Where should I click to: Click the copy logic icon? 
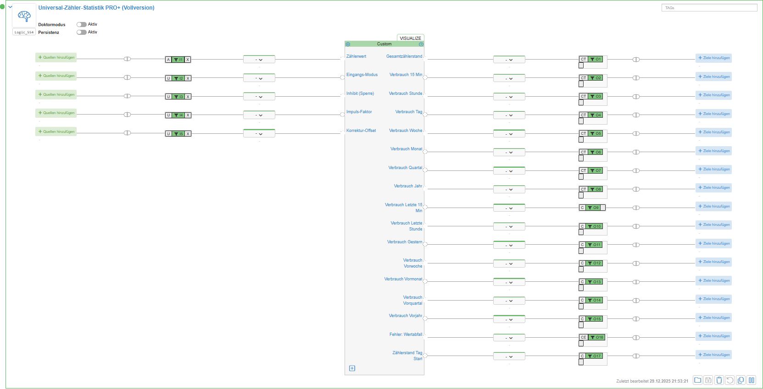point(741,380)
